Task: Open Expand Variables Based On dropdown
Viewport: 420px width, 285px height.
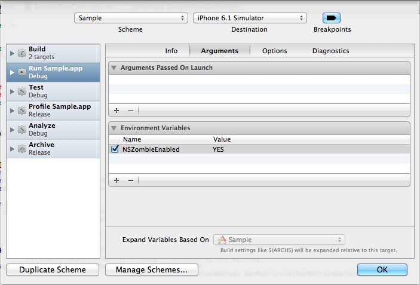Action: [279, 240]
